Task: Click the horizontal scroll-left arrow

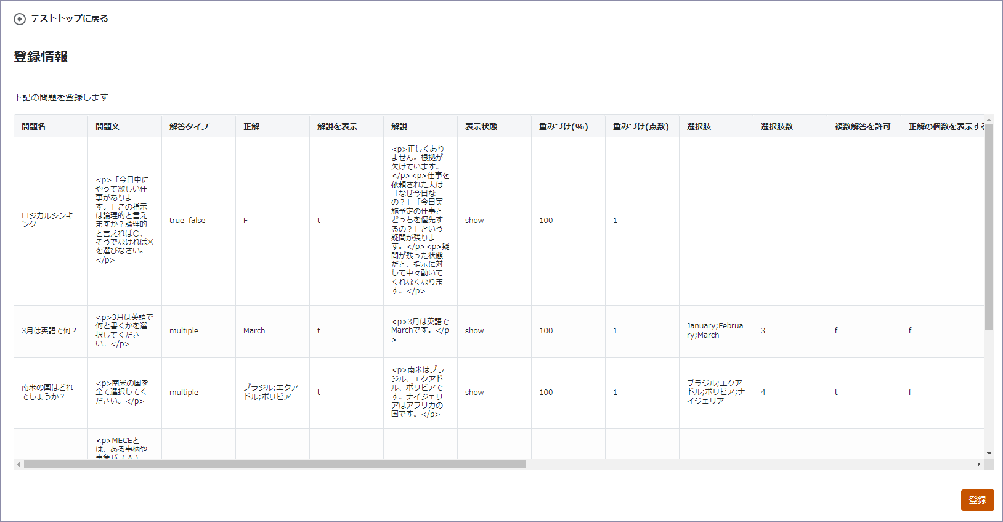Action: pyautogui.click(x=18, y=465)
